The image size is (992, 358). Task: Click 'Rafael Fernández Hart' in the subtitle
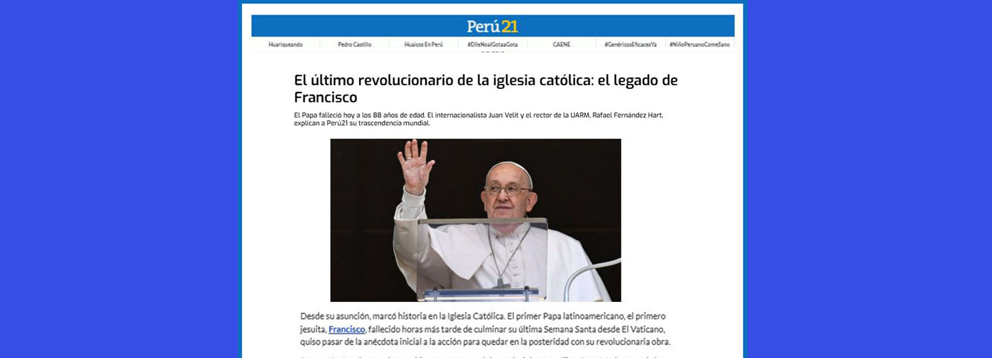click(x=627, y=115)
